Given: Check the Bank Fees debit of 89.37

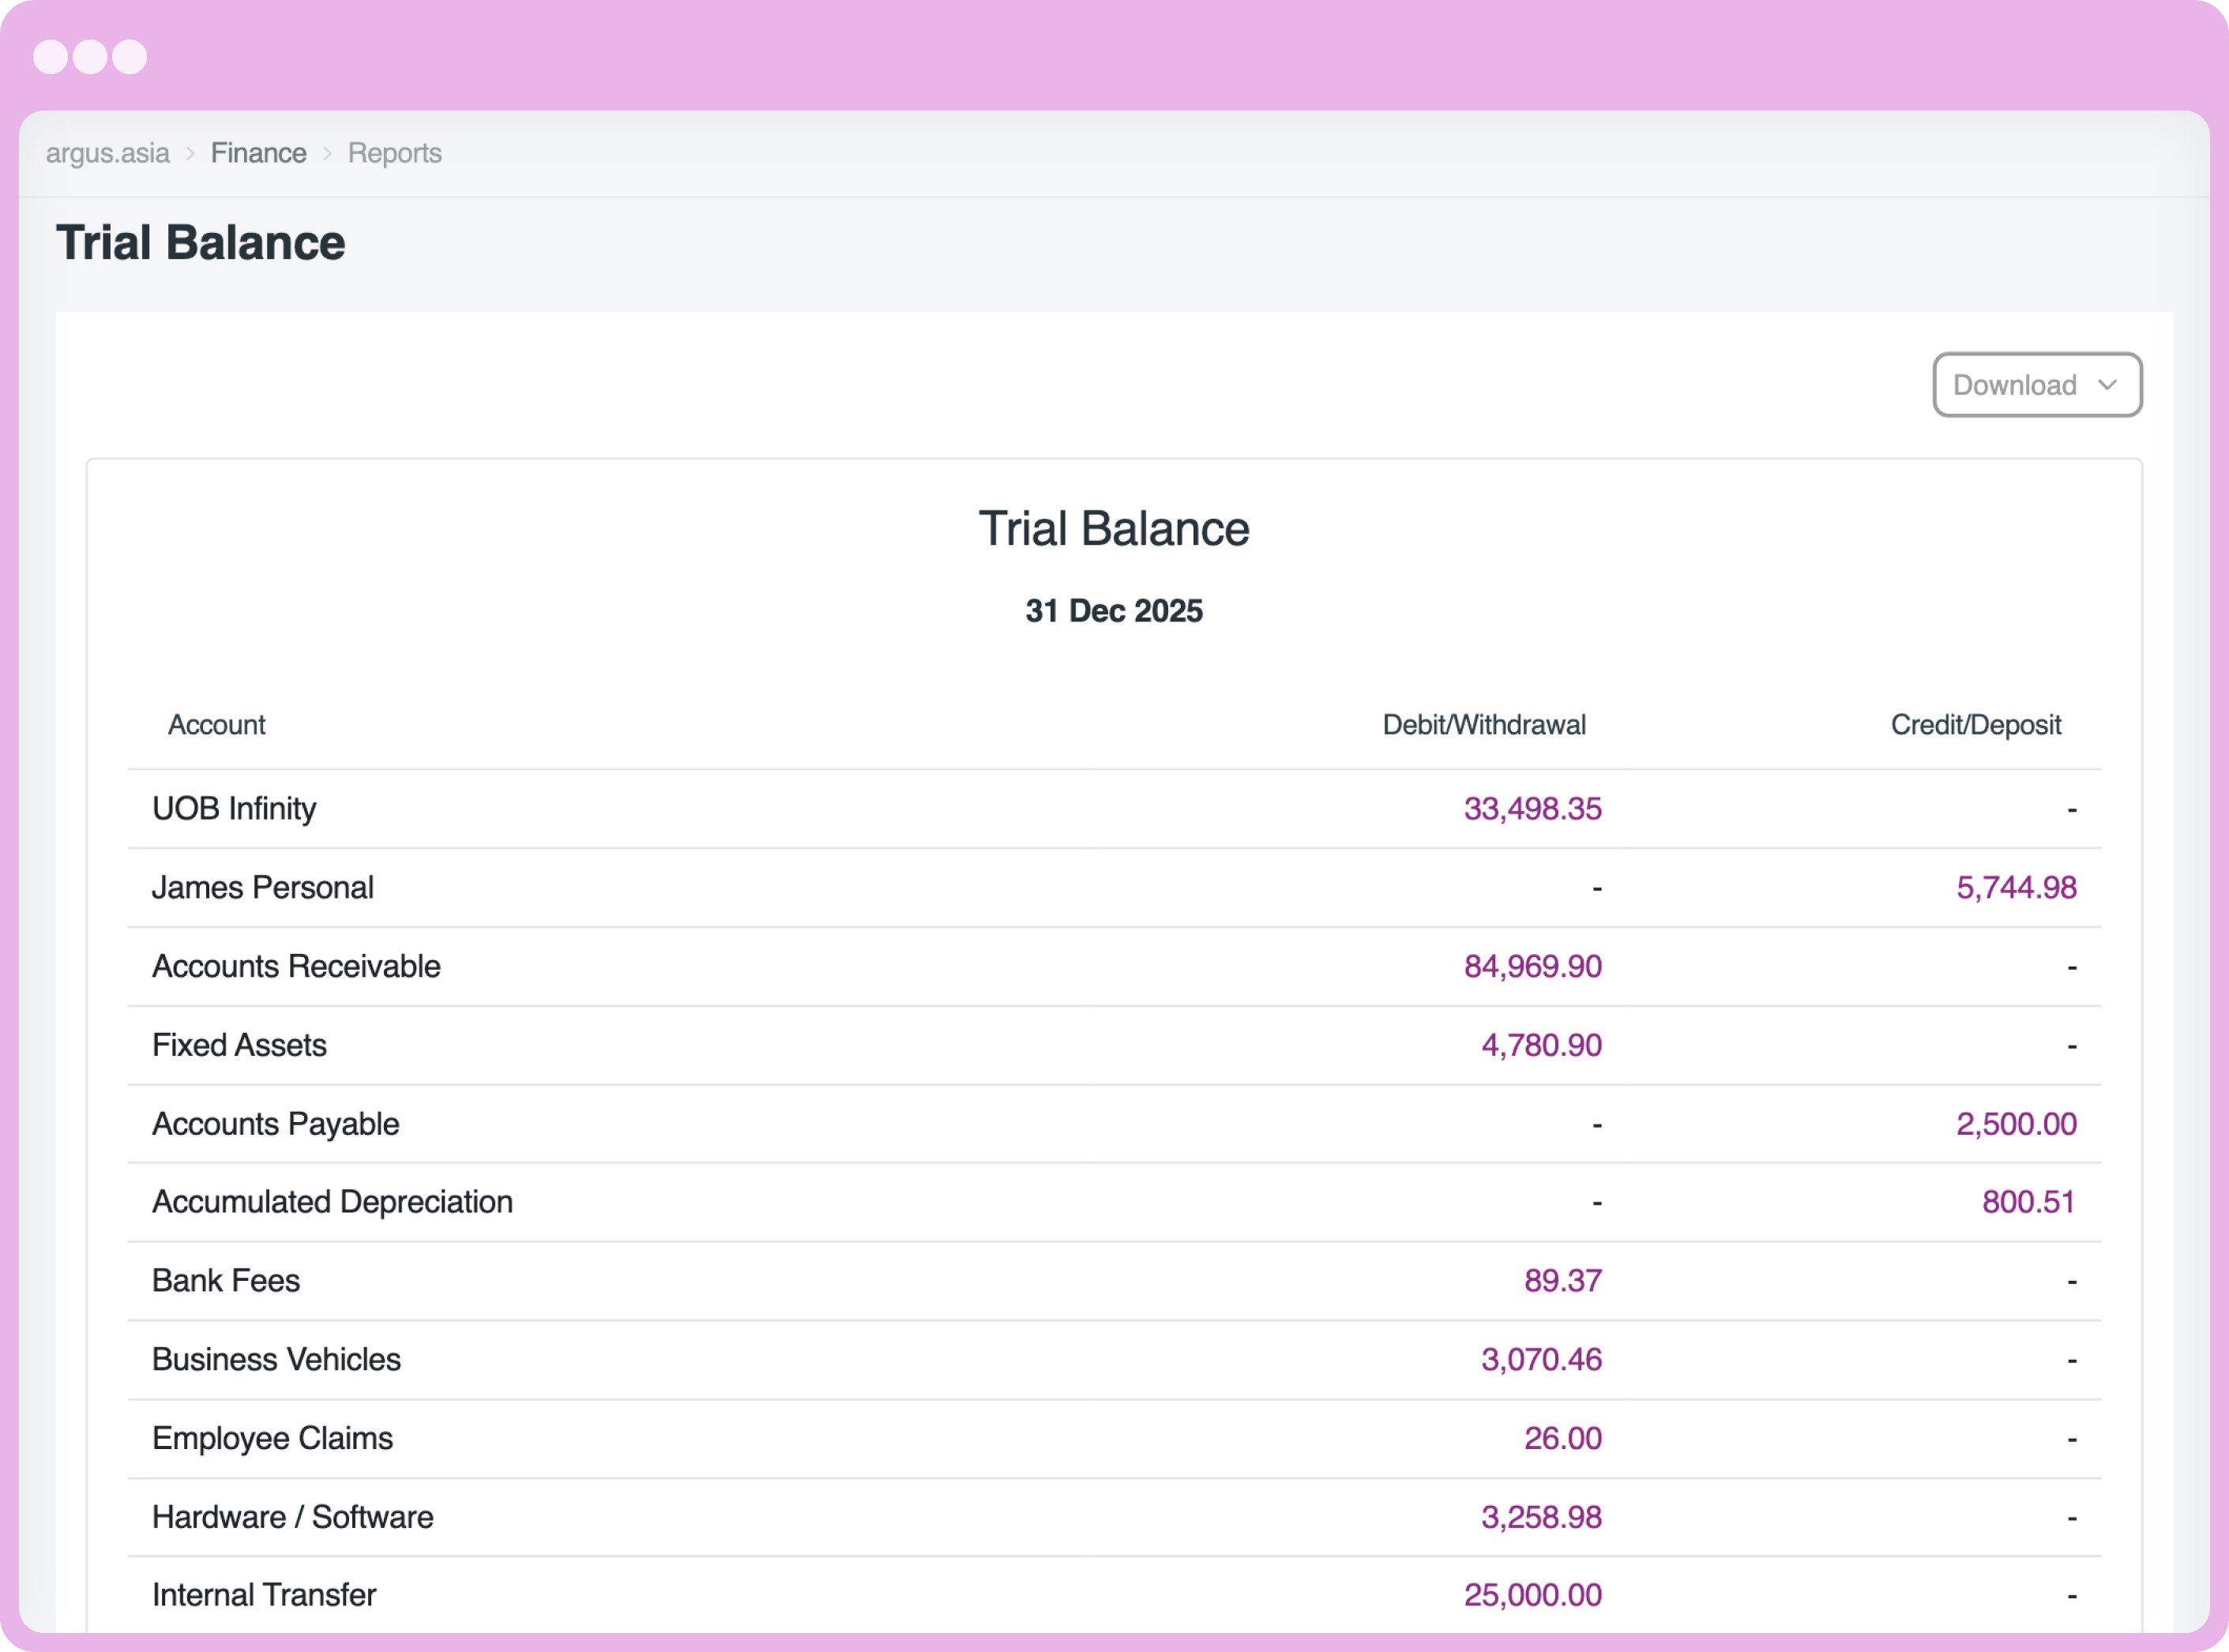Looking at the screenshot, I should [x=1564, y=1280].
